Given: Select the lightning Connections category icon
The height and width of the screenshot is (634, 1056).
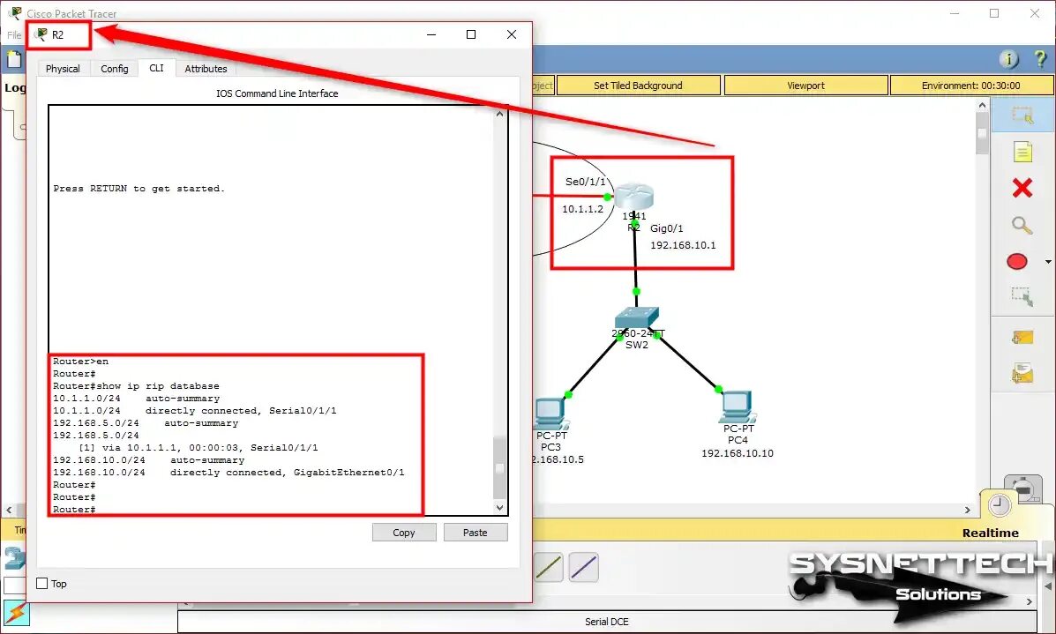Looking at the screenshot, I should point(15,613).
